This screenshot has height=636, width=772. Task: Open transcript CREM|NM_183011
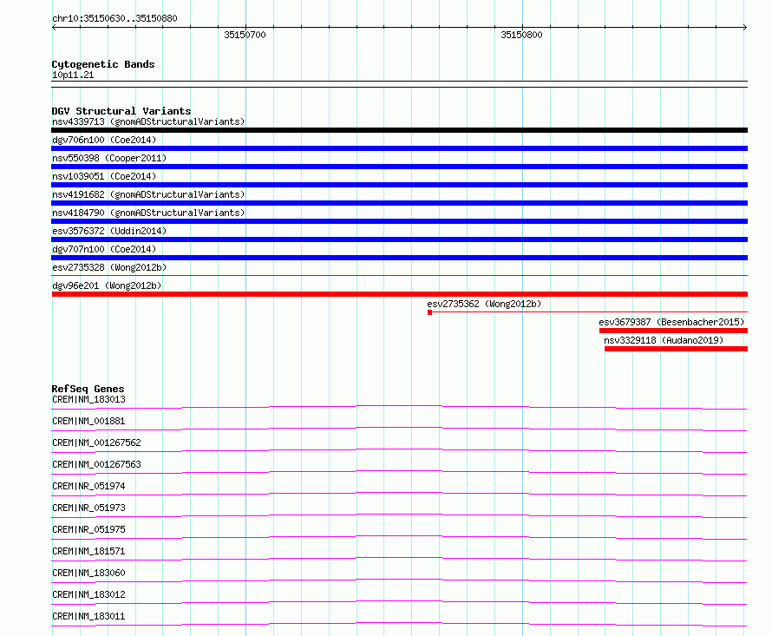coord(88,616)
